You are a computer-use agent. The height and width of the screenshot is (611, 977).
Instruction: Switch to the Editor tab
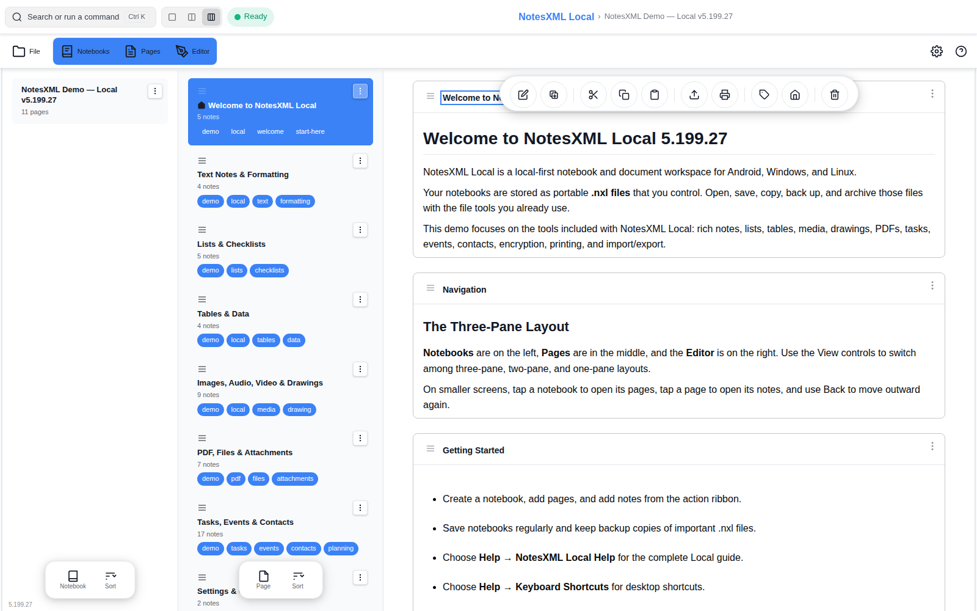(x=193, y=51)
